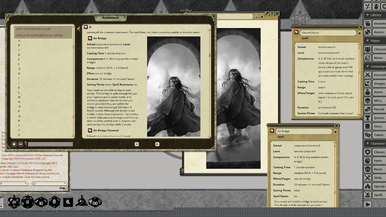The image size is (386, 217).
Task: Open the Tables dice icon
Action: 368,135
